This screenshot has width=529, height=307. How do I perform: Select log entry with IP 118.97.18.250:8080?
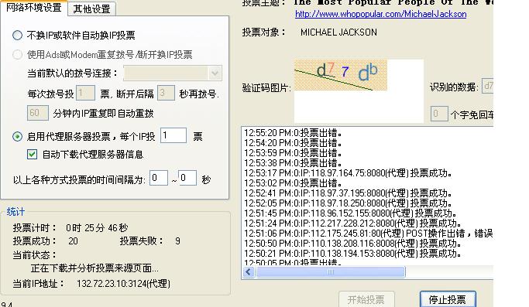(349, 203)
